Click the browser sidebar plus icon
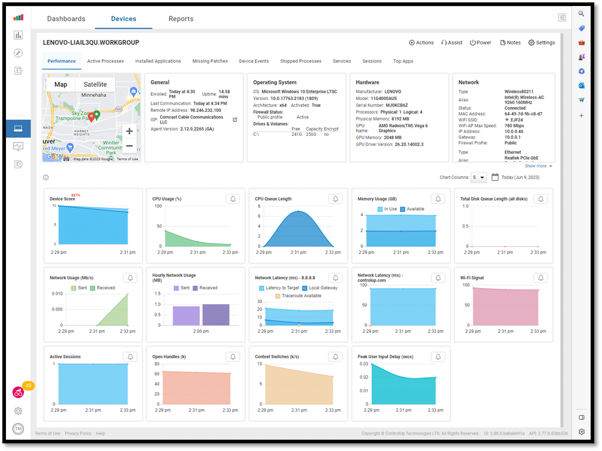Image resolution: width=602 pixels, height=451 pixels. click(x=582, y=116)
